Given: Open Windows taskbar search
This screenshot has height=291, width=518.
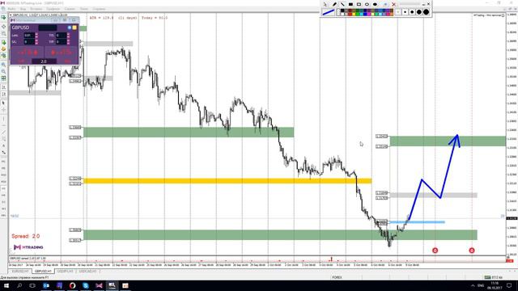Looking at the screenshot, I should point(19,285).
